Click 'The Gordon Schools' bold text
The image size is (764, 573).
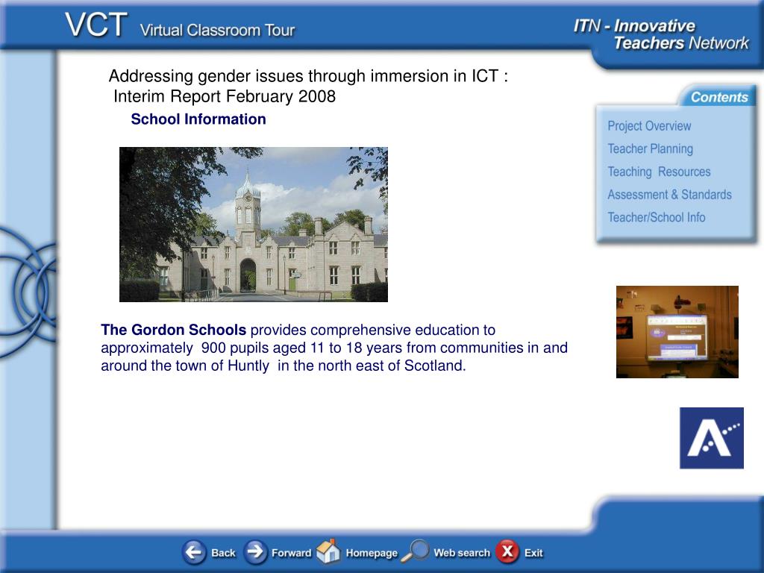coord(173,330)
